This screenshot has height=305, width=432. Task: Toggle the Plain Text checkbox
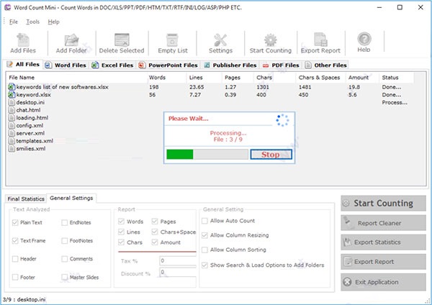16,223
